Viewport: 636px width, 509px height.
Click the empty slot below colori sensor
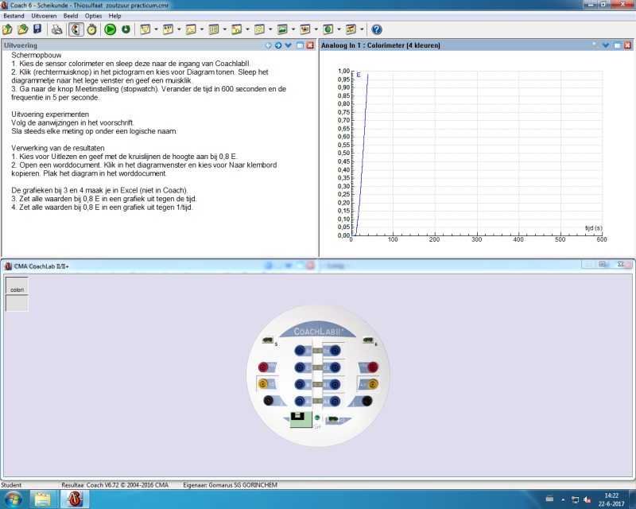17,303
